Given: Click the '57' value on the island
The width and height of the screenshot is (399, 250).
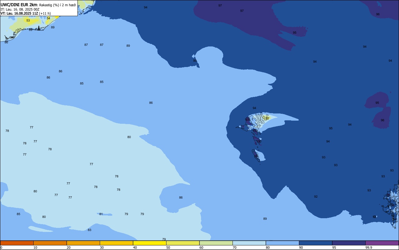Looking at the screenshot, I should (267, 119).
